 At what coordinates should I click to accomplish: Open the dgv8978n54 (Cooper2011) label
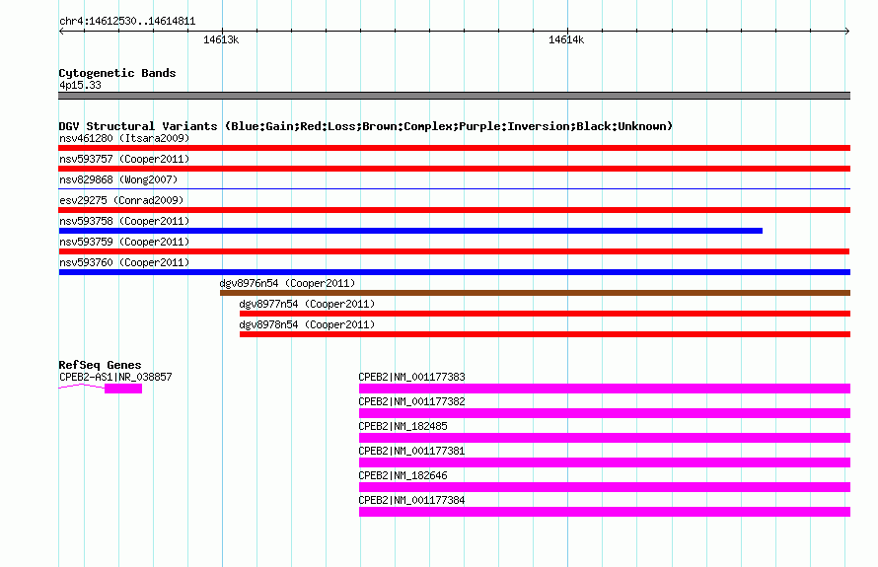point(307,324)
